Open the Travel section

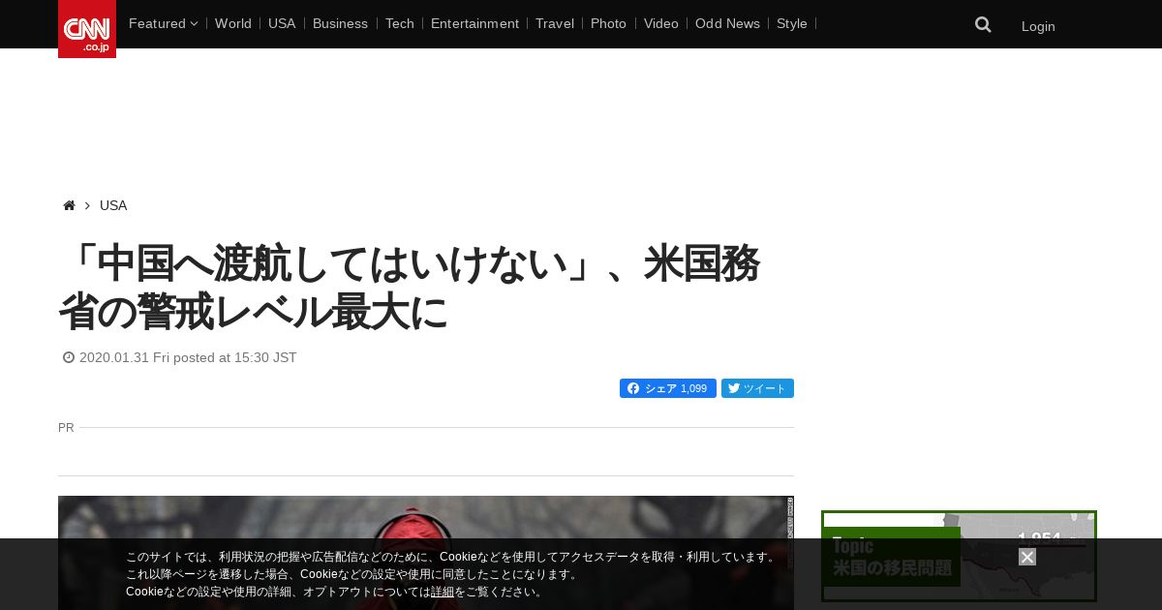click(555, 23)
